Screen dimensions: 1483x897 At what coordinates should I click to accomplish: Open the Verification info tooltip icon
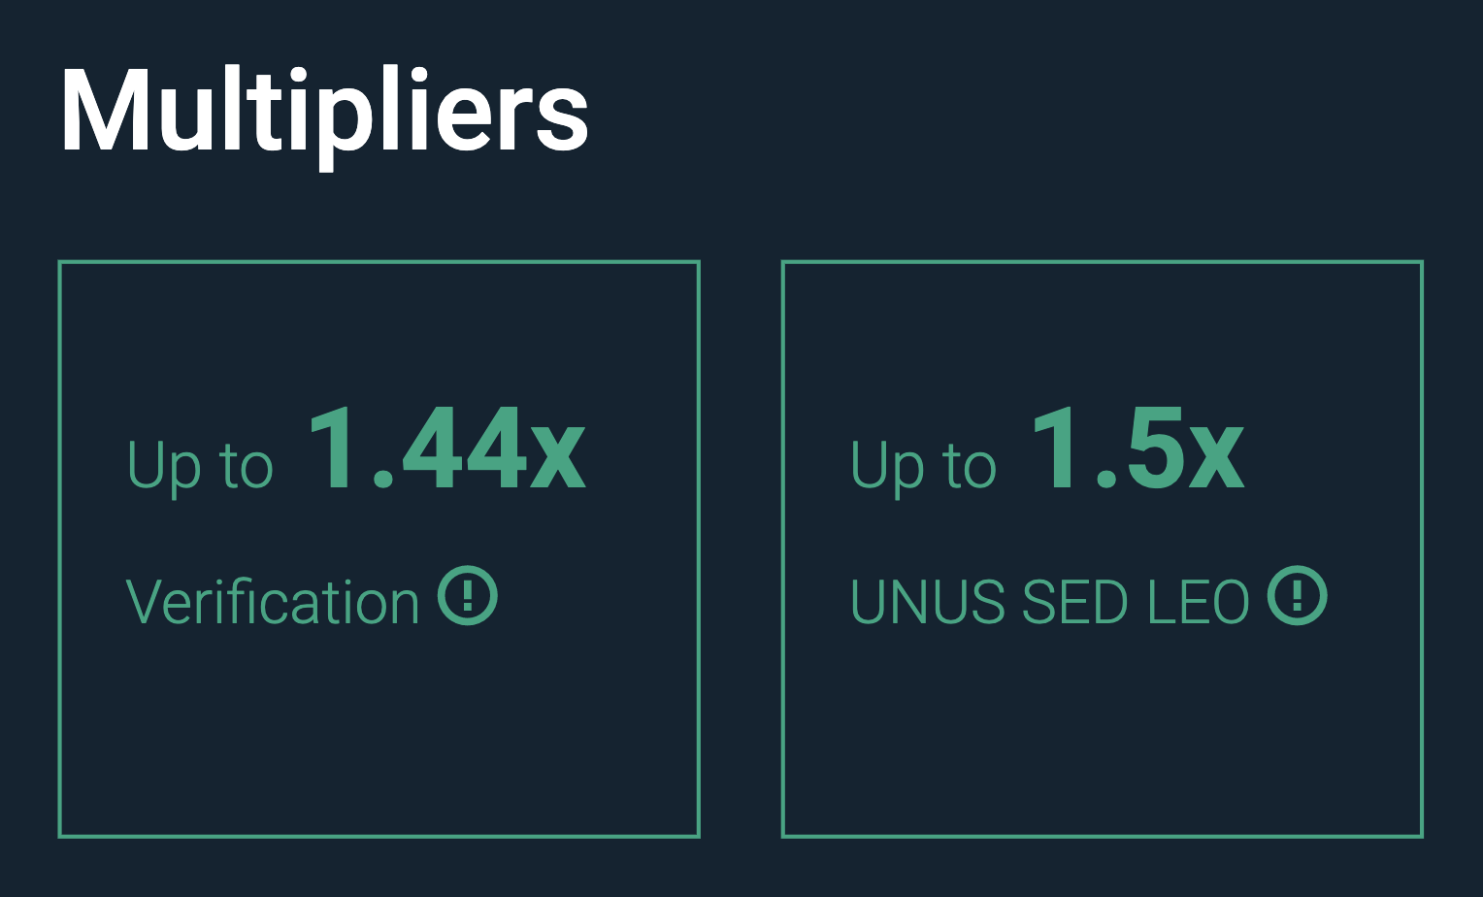click(x=468, y=595)
